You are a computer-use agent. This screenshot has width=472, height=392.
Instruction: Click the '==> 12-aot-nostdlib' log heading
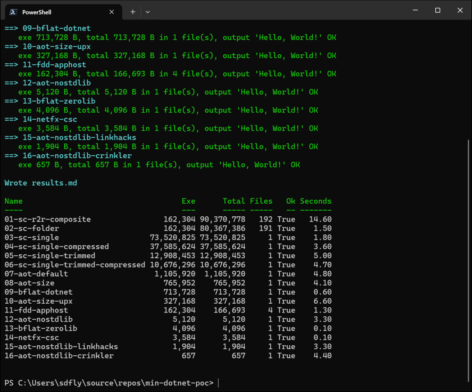point(48,83)
